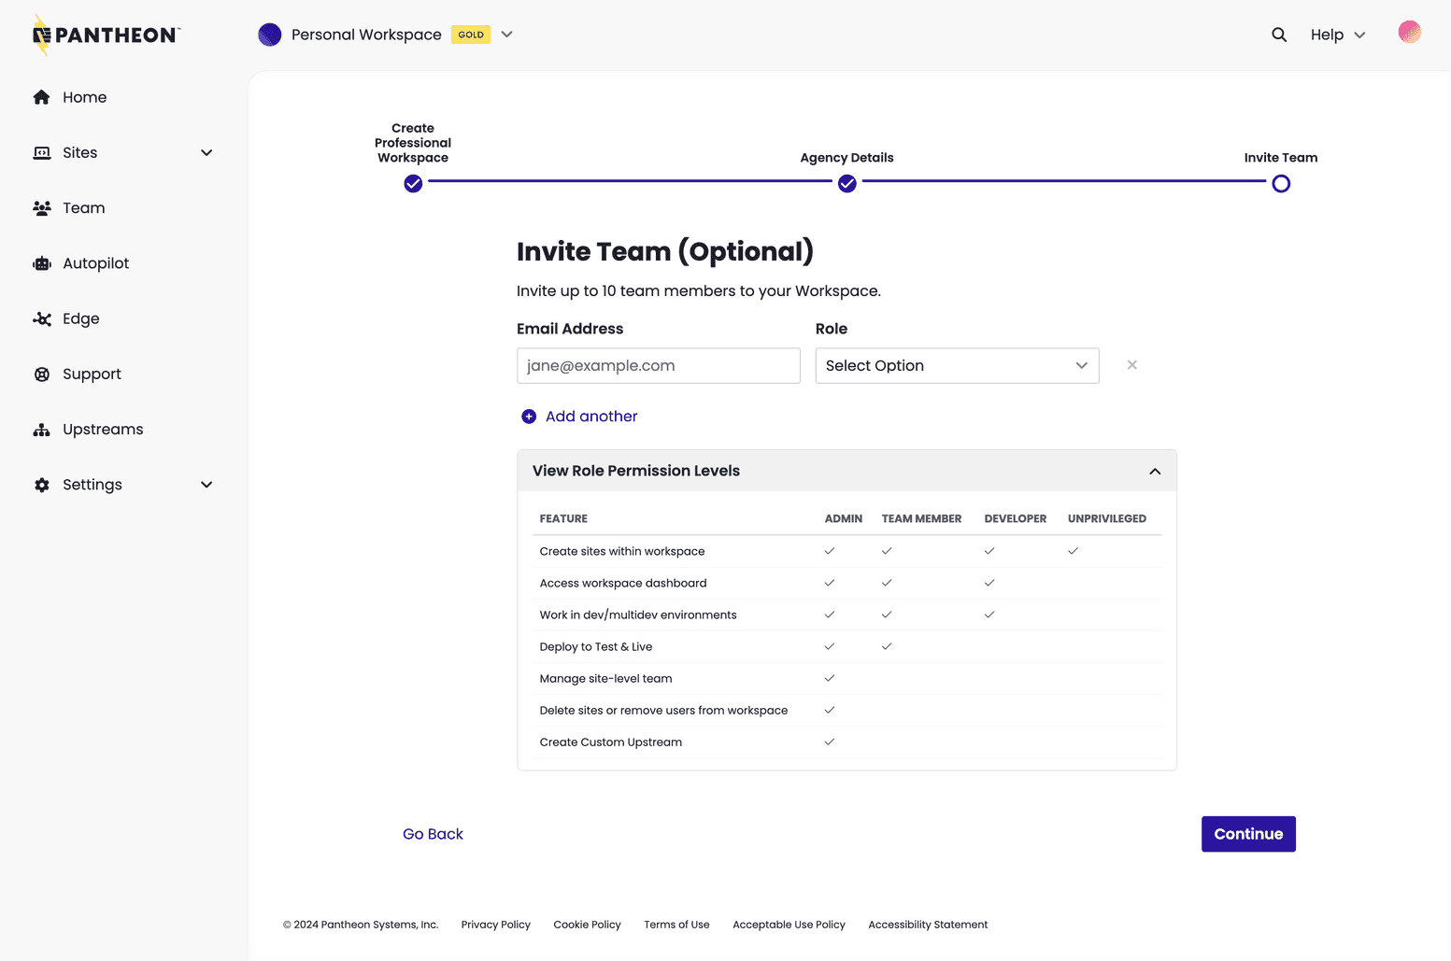Select the completed Agency Details step marker
The width and height of the screenshot is (1451, 961).
846,184
